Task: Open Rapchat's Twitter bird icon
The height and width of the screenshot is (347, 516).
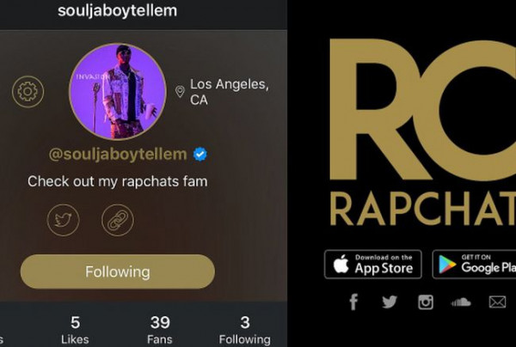Action: [390, 302]
